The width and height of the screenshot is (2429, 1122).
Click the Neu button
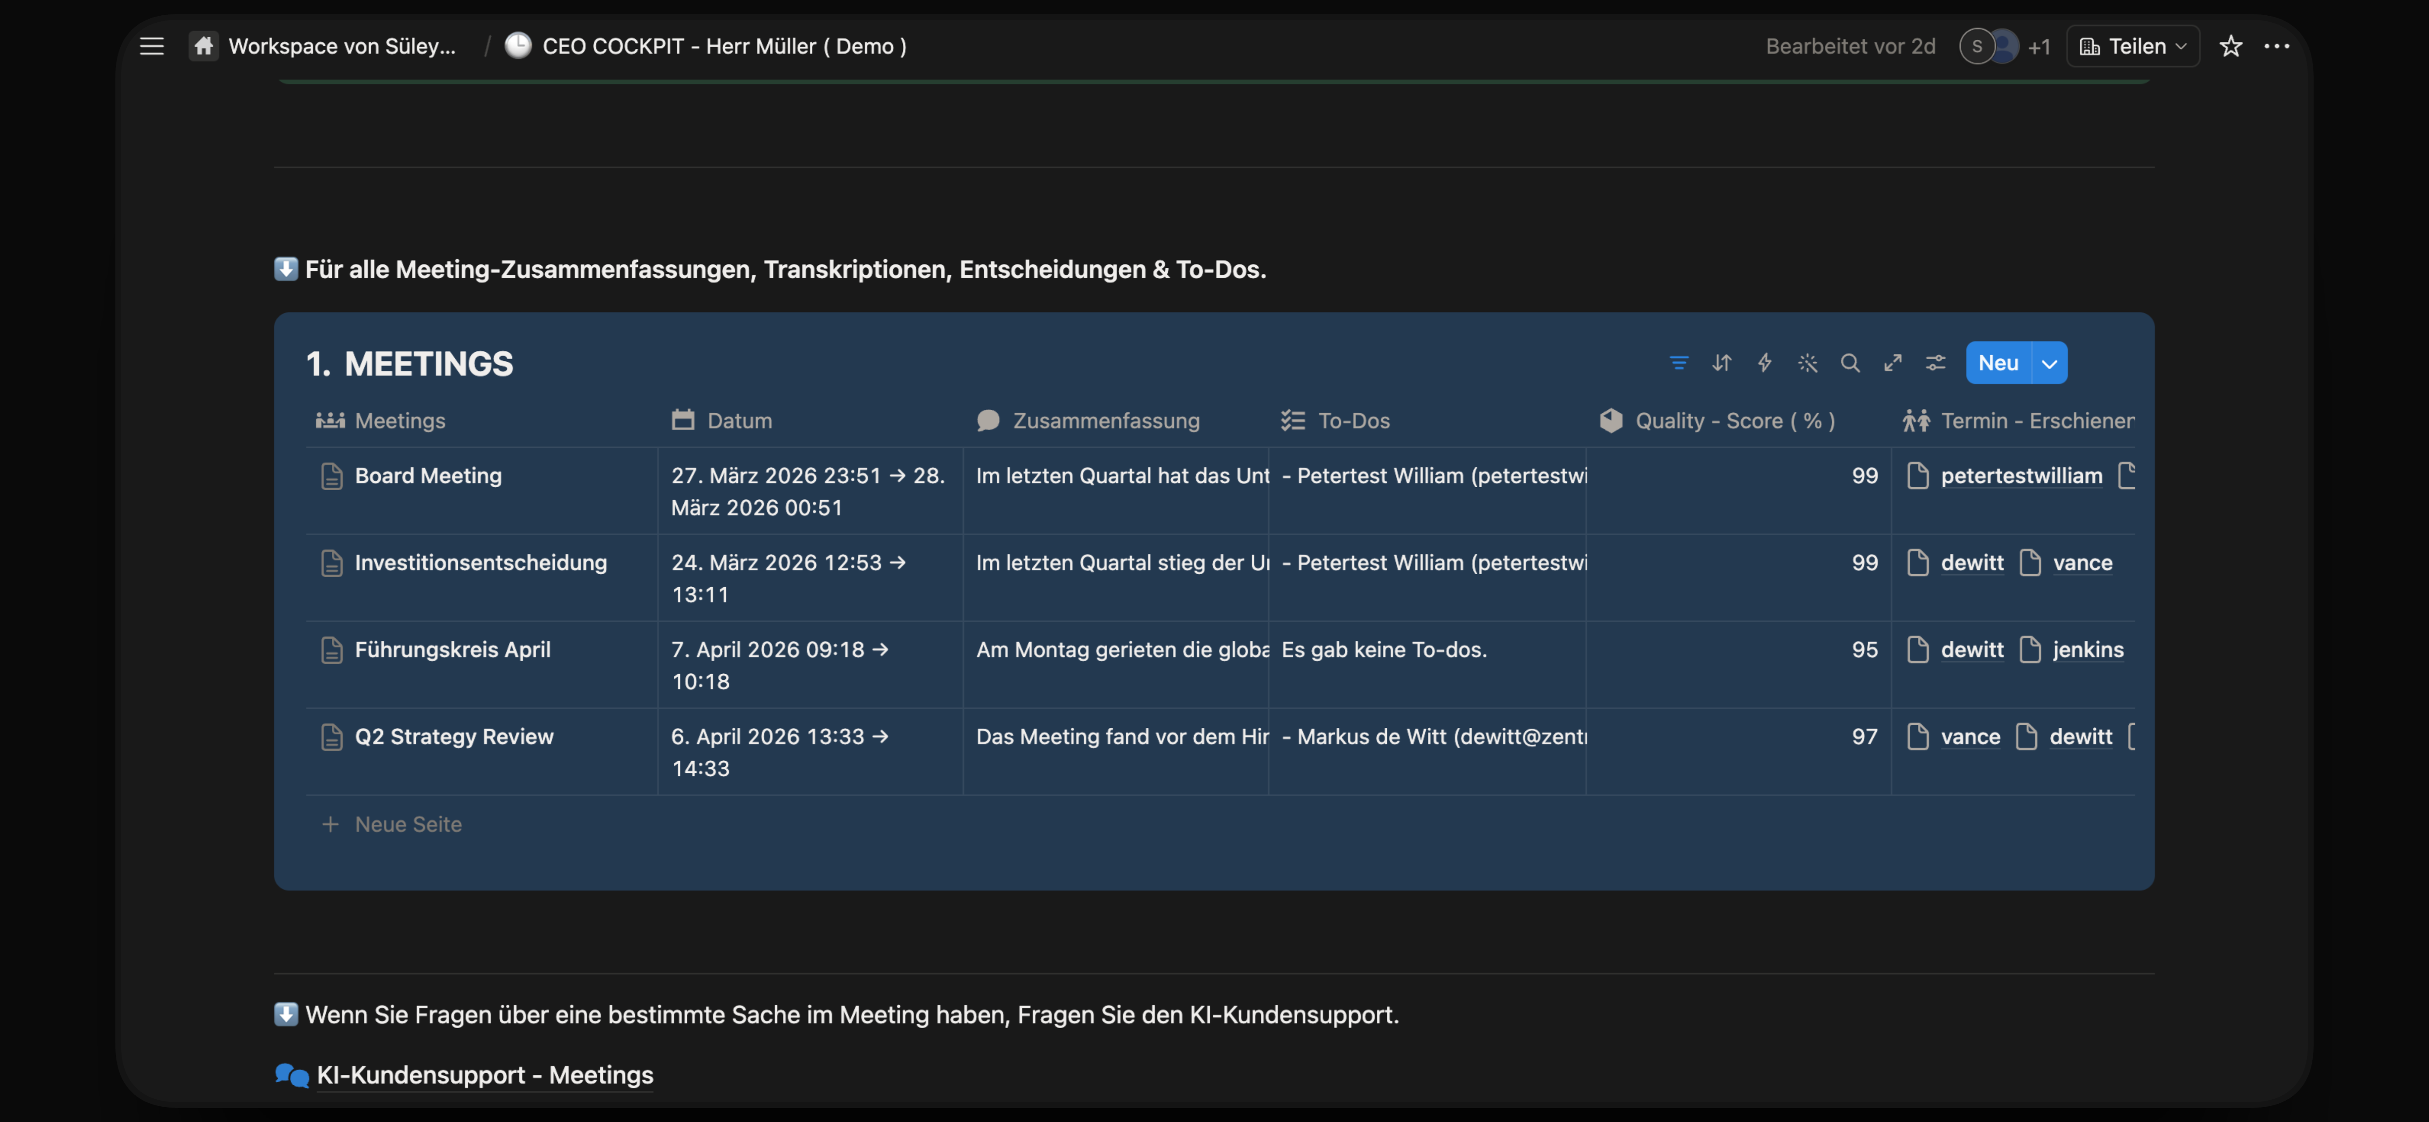click(1998, 363)
